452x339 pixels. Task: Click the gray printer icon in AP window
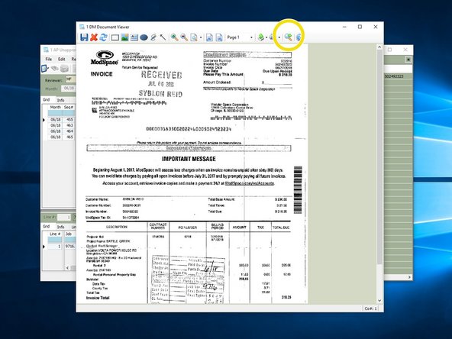point(65,69)
